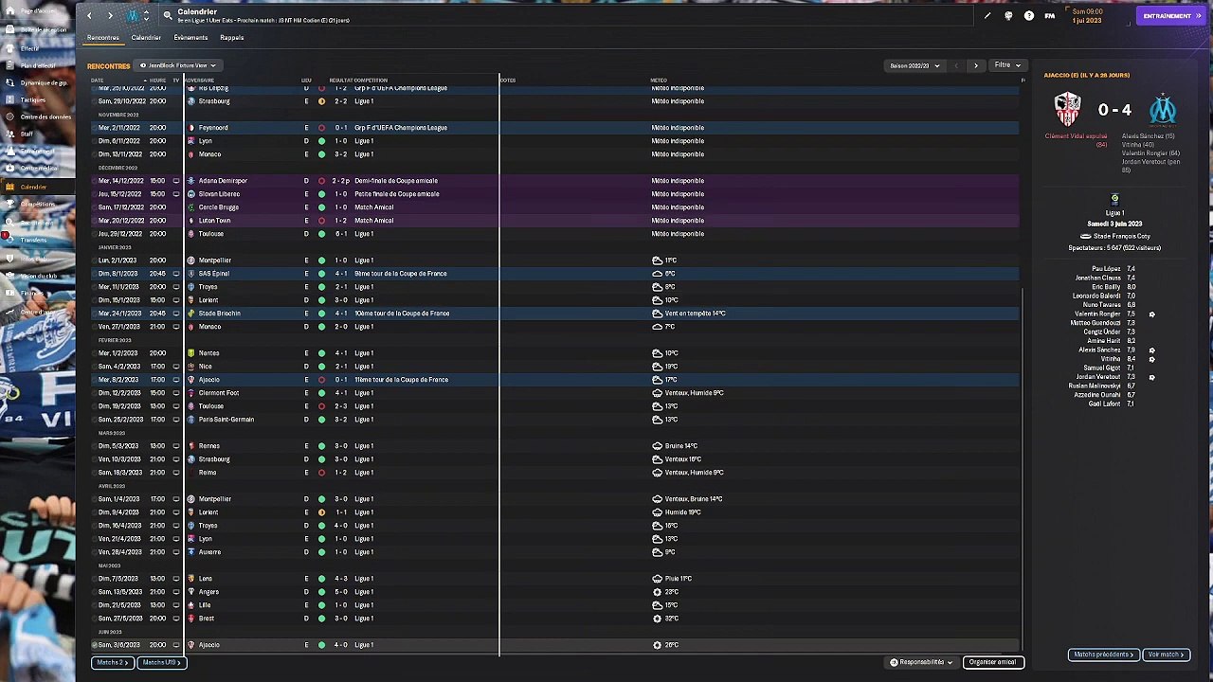Expand the Filtre dropdown
The image size is (1213, 682).
click(x=1006, y=65)
